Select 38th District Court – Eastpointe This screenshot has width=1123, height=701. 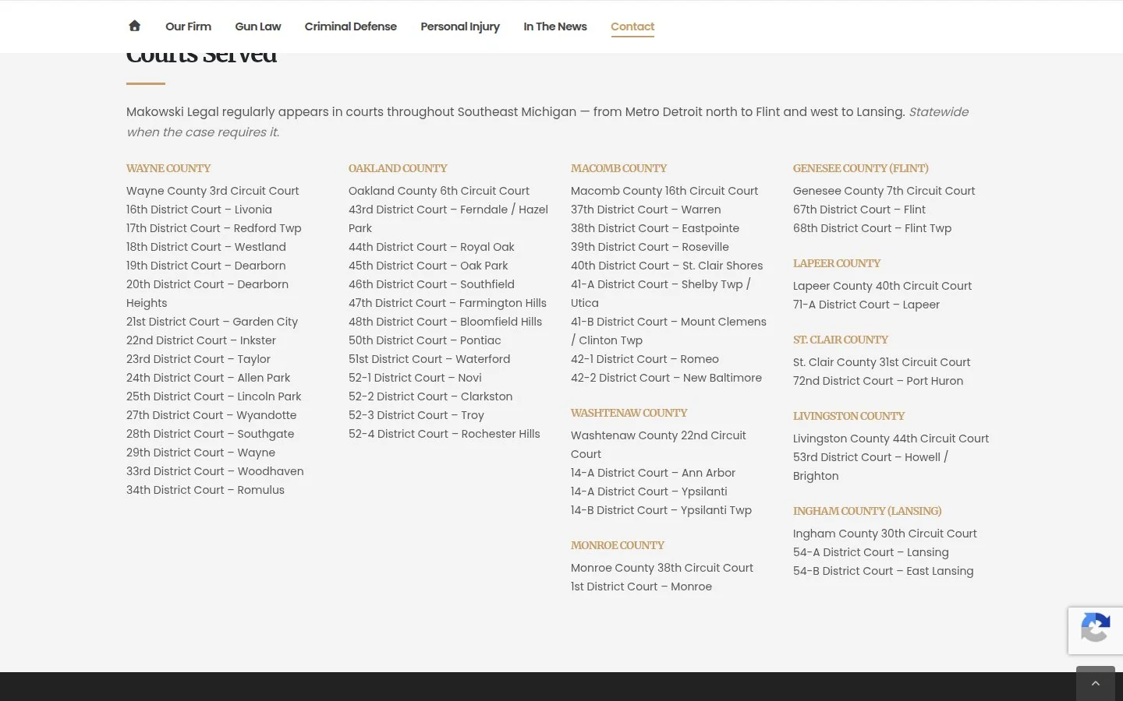(x=655, y=228)
